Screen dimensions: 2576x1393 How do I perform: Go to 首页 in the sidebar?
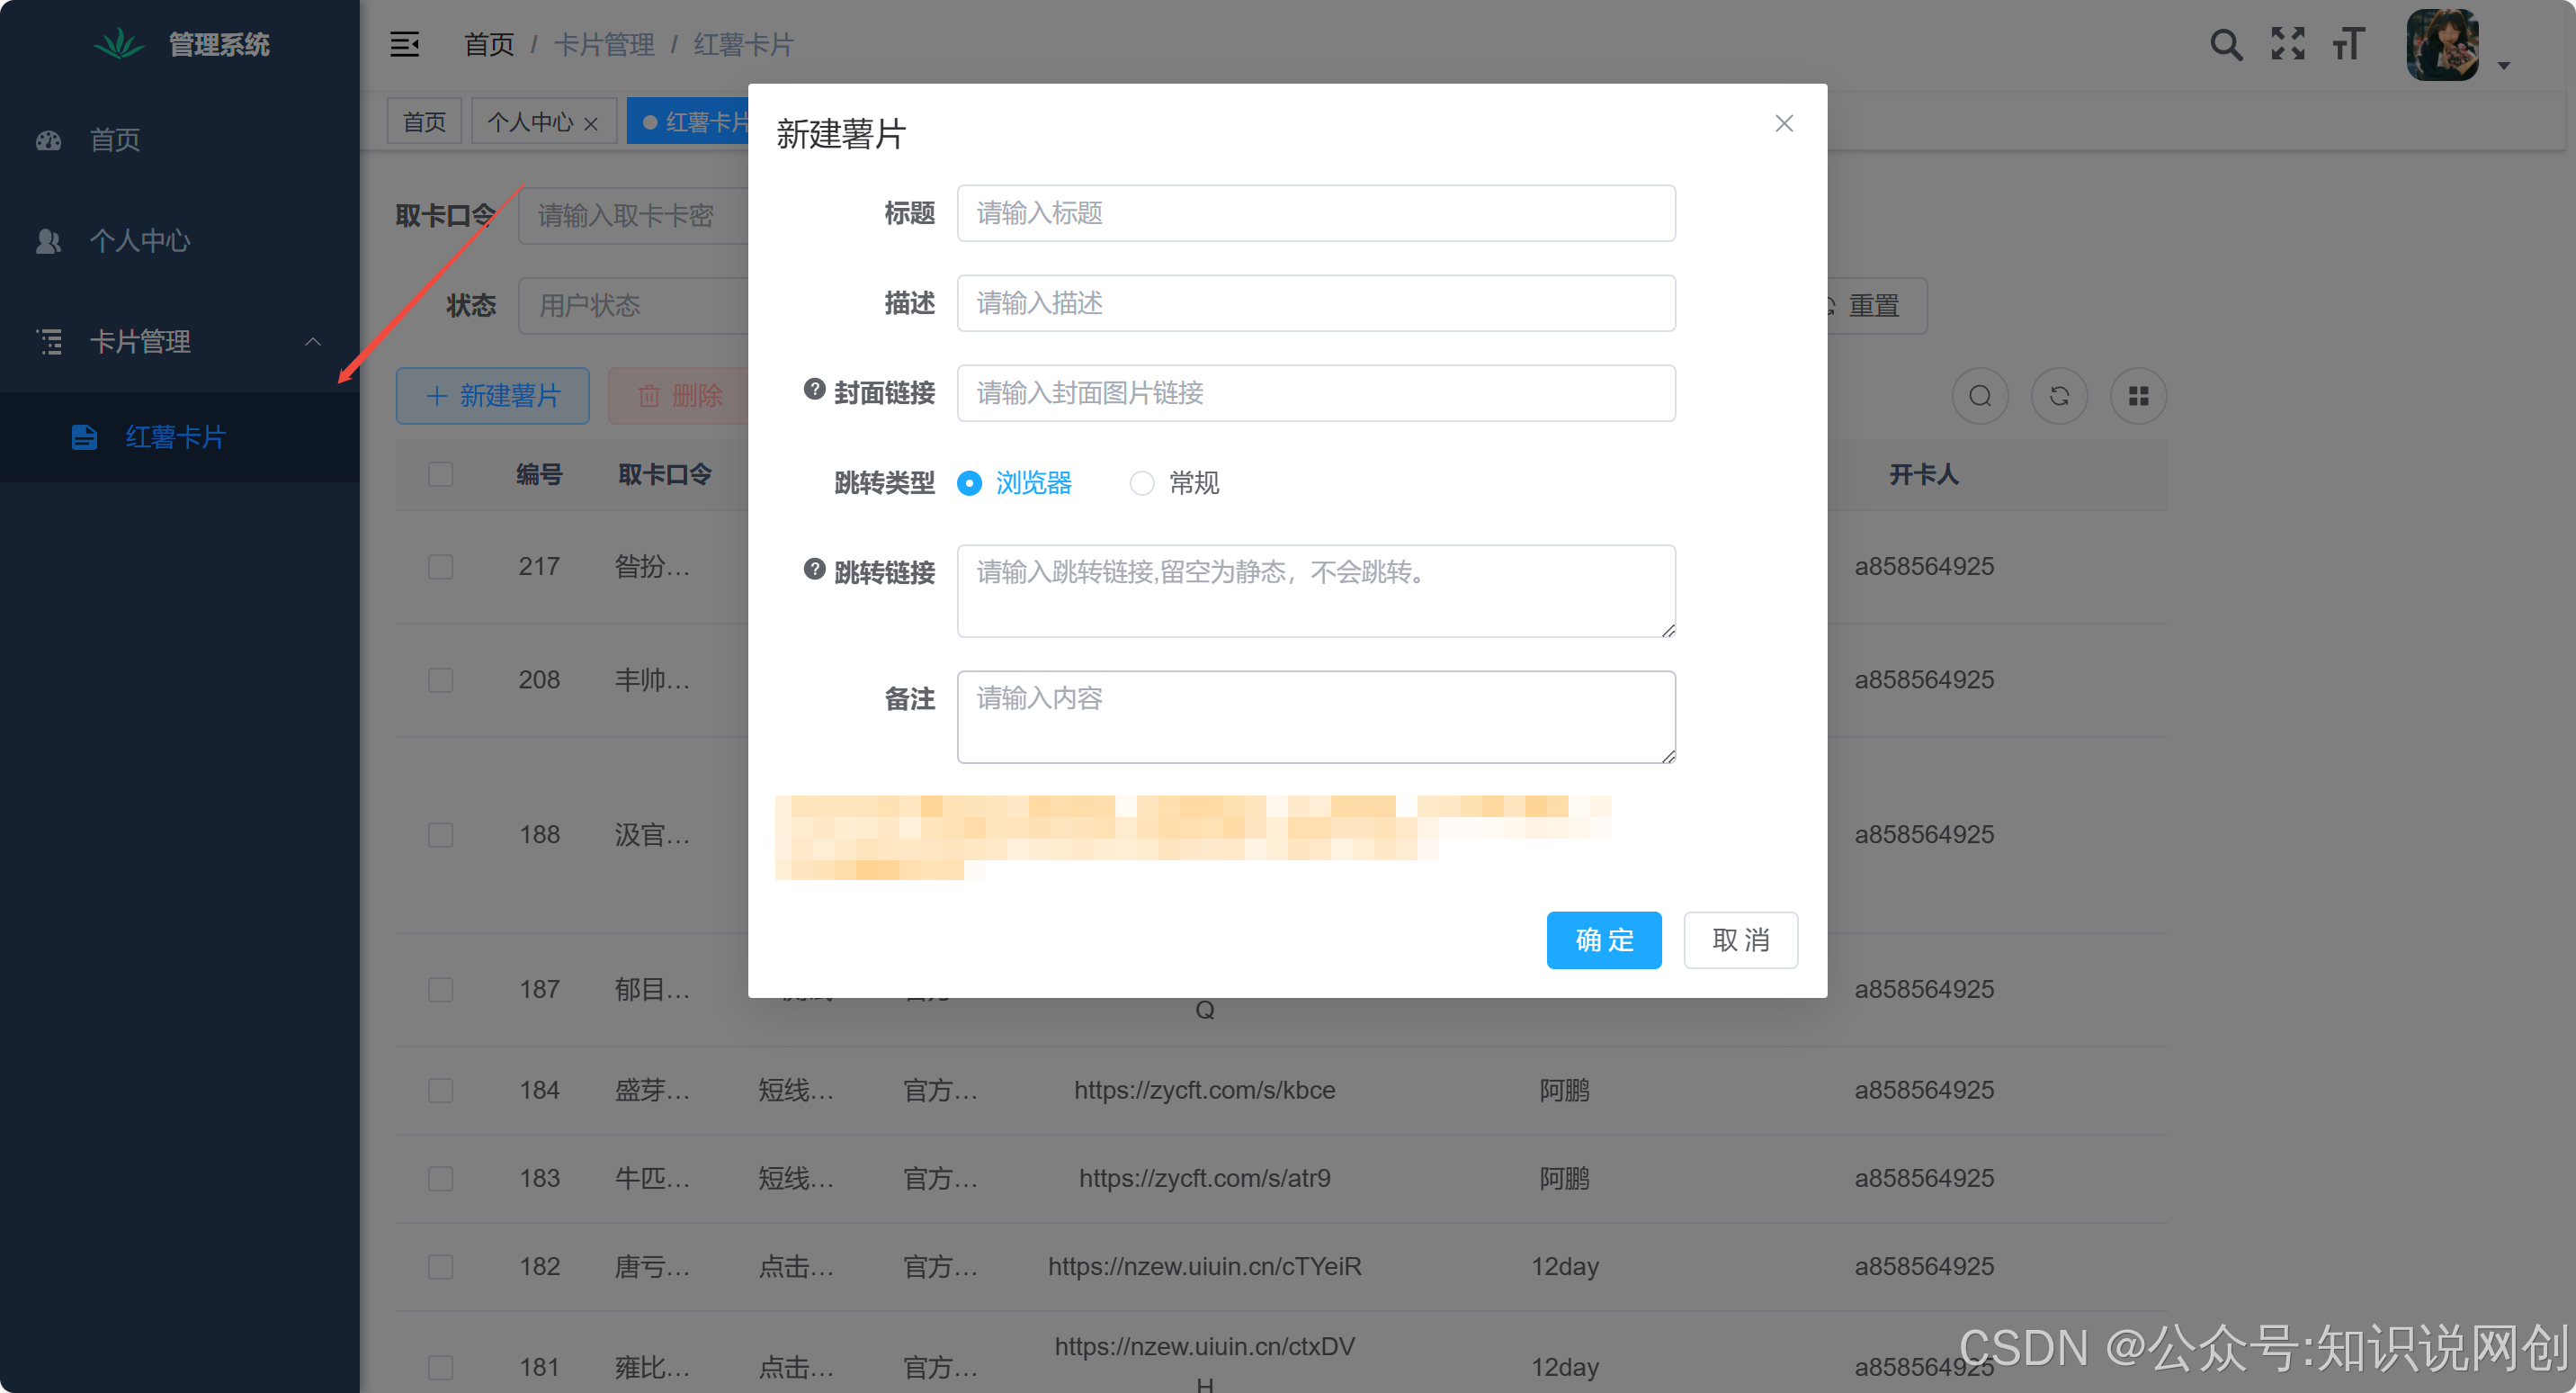click(115, 140)
